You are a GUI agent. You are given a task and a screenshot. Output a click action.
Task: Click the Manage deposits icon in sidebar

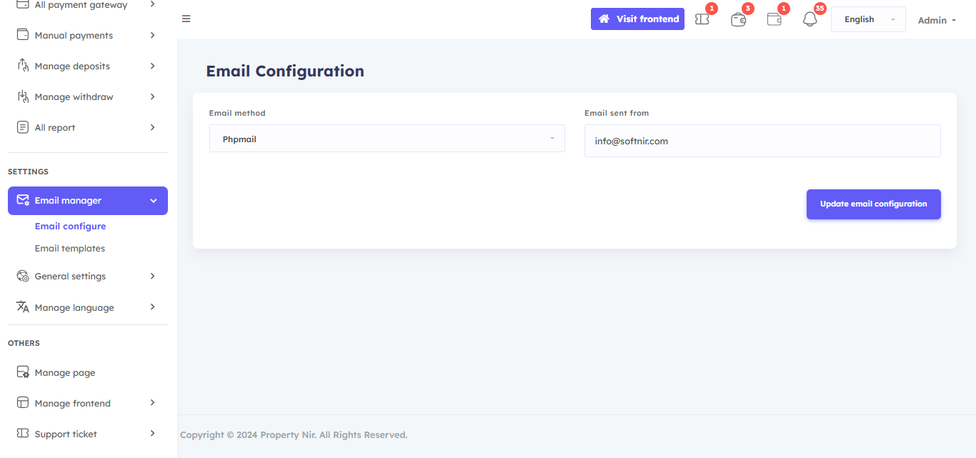pos(22,66)
